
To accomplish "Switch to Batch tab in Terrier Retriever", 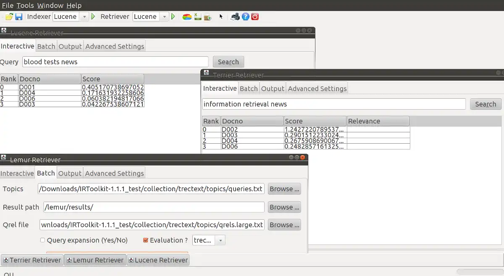I will point(249,89).
